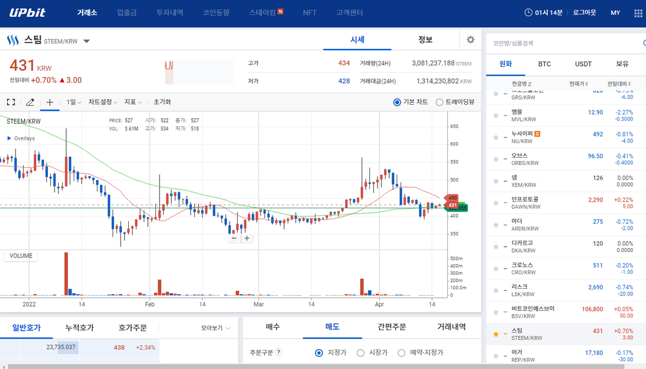Screen dimensions: 646x369
Task: Toggle favorite star for 디카르고 DKA/KRW
Action: (496, 247)
